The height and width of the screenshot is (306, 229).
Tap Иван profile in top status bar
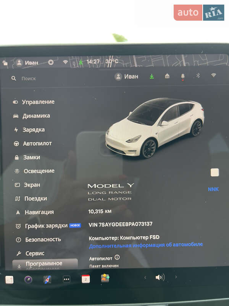[27, 63]
